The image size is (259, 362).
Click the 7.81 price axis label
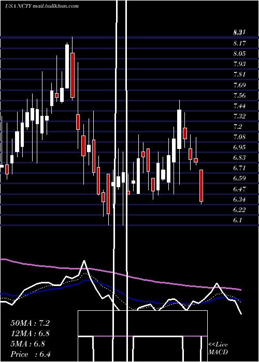(239, 74)
